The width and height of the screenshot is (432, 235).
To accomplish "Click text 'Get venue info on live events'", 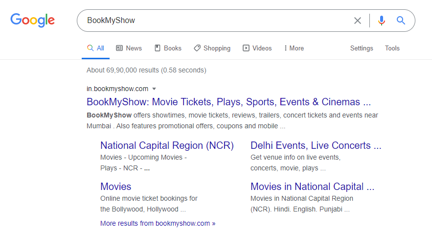I will [x=296, y=158].
